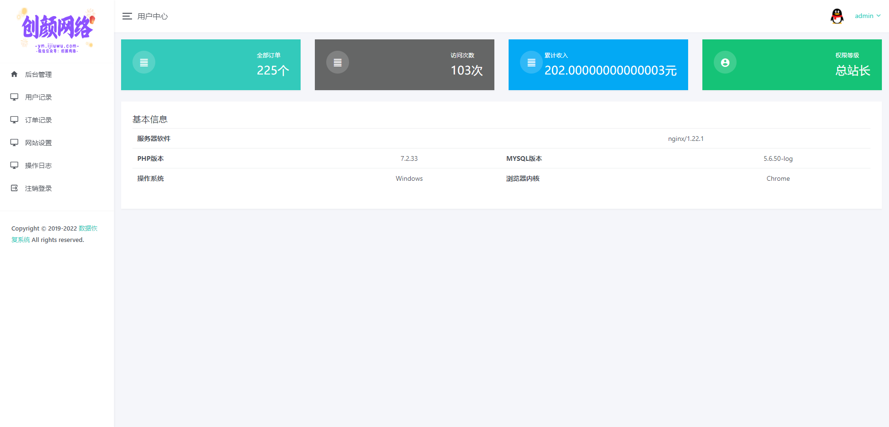The image size is (889, 427).
Task: Select the 订单记录 menu label
Action: coord(38,120)
